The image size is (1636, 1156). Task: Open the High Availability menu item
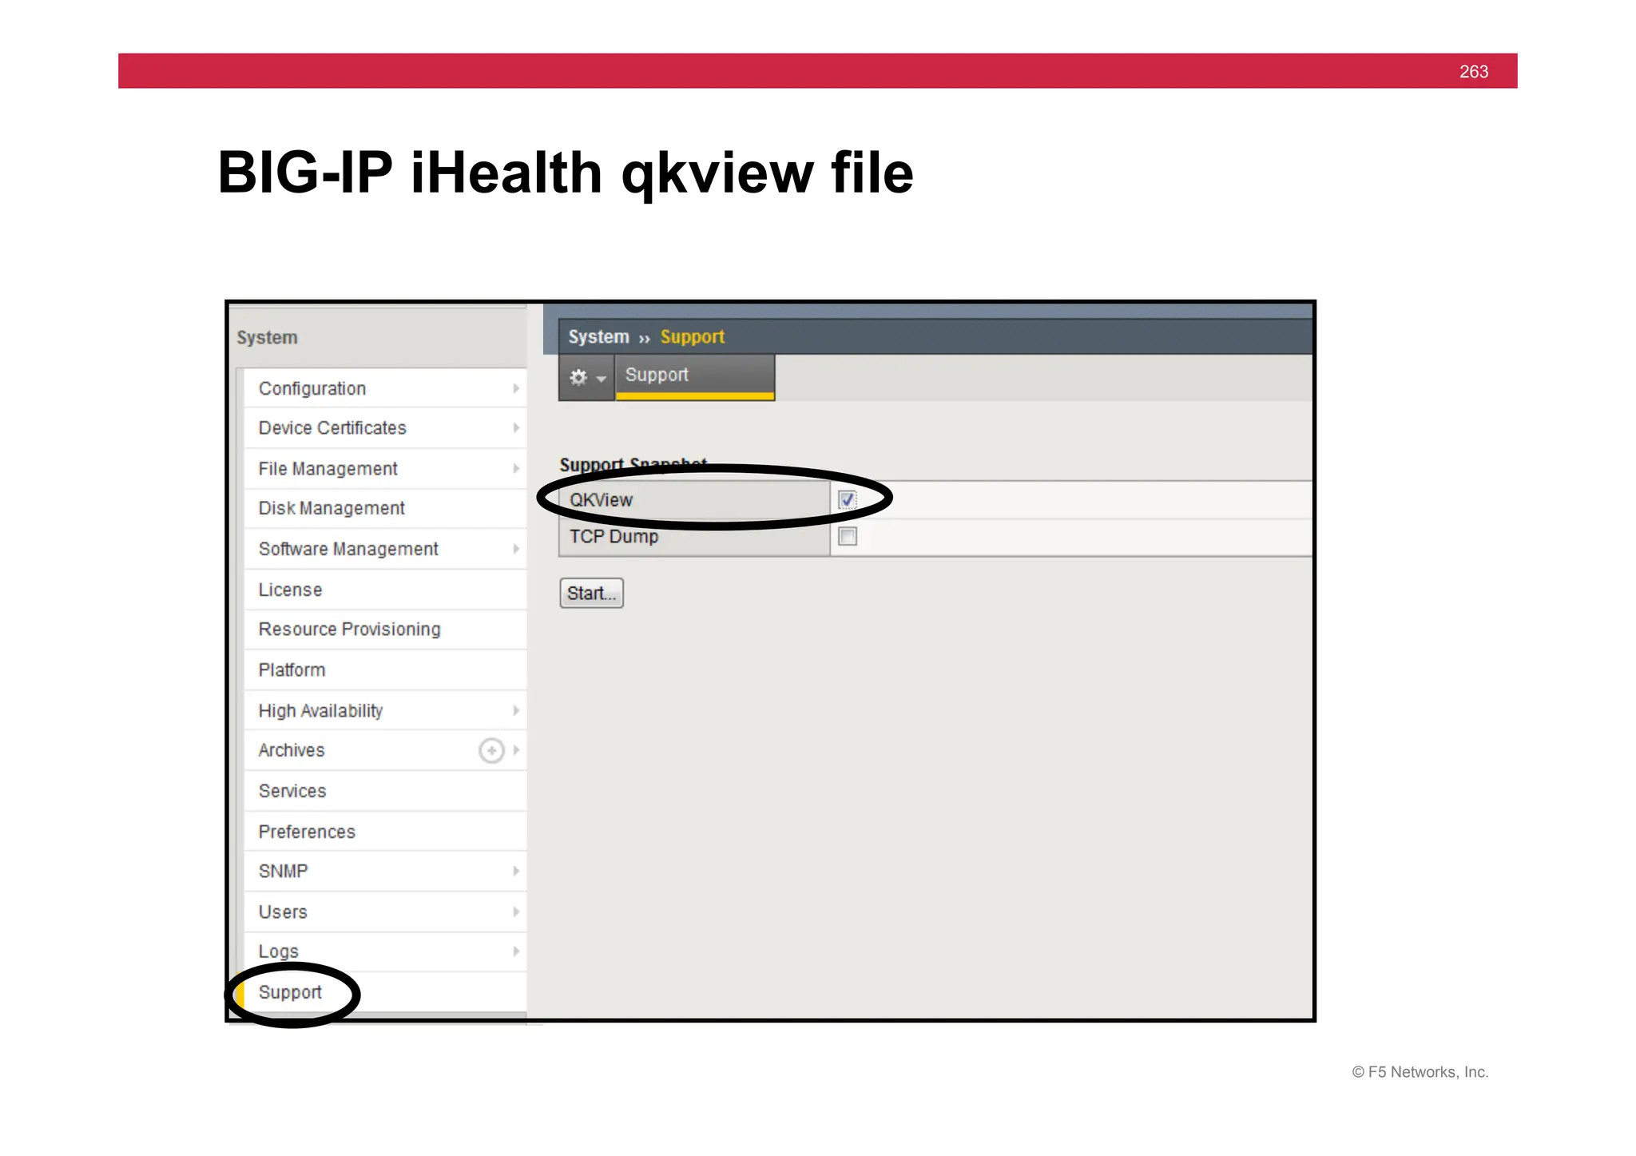(x=385, y=710)
